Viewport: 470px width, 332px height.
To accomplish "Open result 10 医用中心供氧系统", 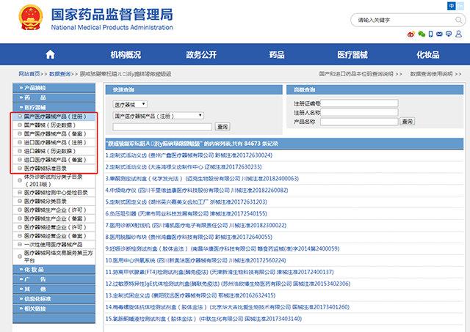I will [x=195, y=260].
